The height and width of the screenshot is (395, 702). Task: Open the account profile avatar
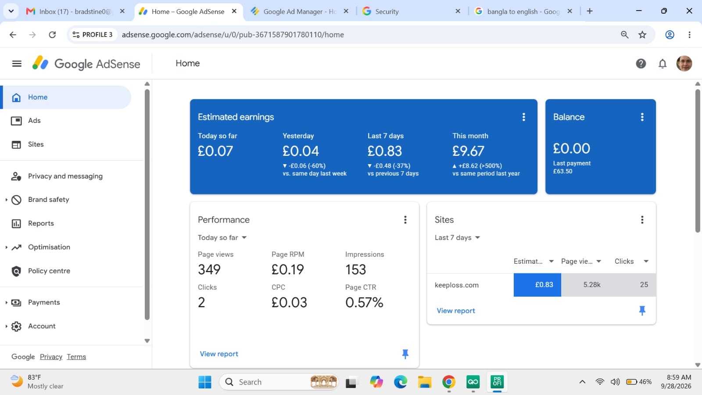coord(684,64)
